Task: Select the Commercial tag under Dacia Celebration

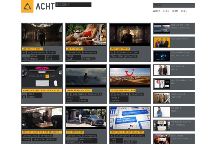Action: tap(117, 56)
